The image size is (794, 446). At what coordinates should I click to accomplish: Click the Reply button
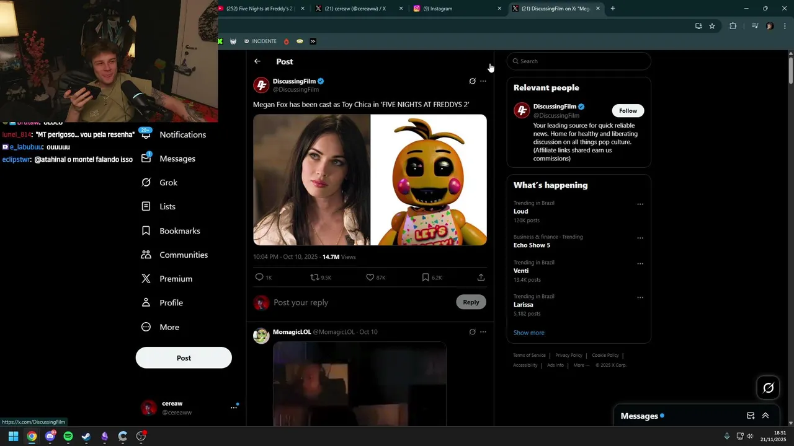(x=471, y=302)
